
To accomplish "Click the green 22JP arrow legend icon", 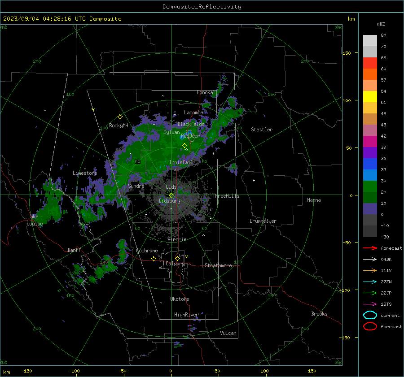I will click(370, 293).
